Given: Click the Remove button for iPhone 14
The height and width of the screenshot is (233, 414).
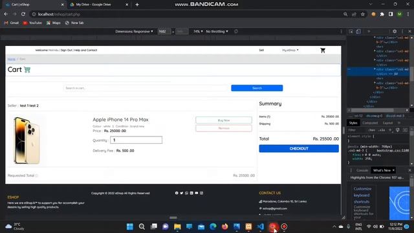Looking at the screenshot, I should (224, 128).
